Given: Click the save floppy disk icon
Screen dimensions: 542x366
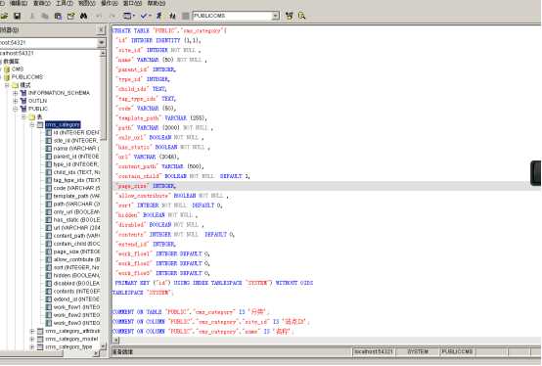Looking at the screenshot, I should pyautogui.click(x=17, y=16).
